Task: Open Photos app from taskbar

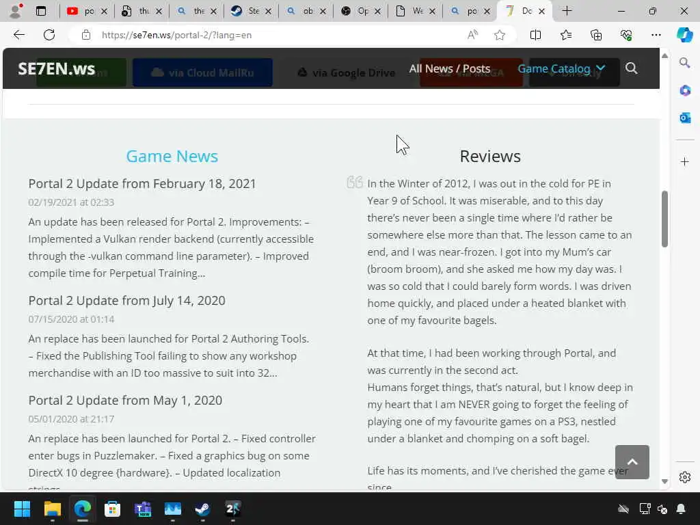Action: tap(172, 509)
